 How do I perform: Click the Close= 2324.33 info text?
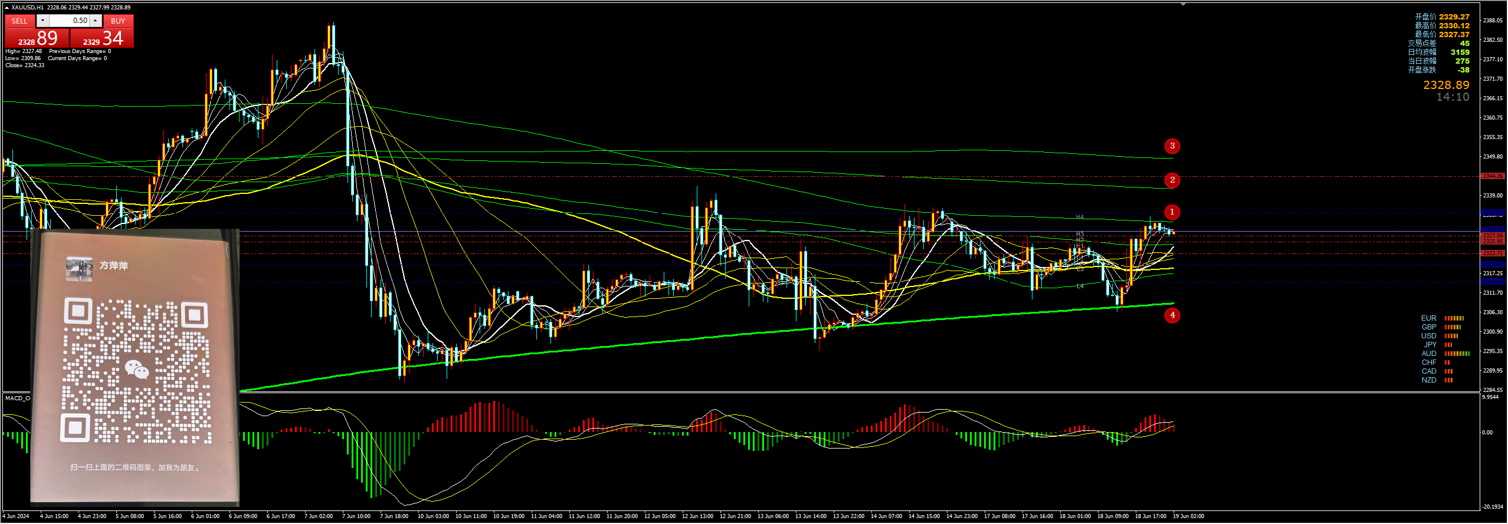[25, 65]
